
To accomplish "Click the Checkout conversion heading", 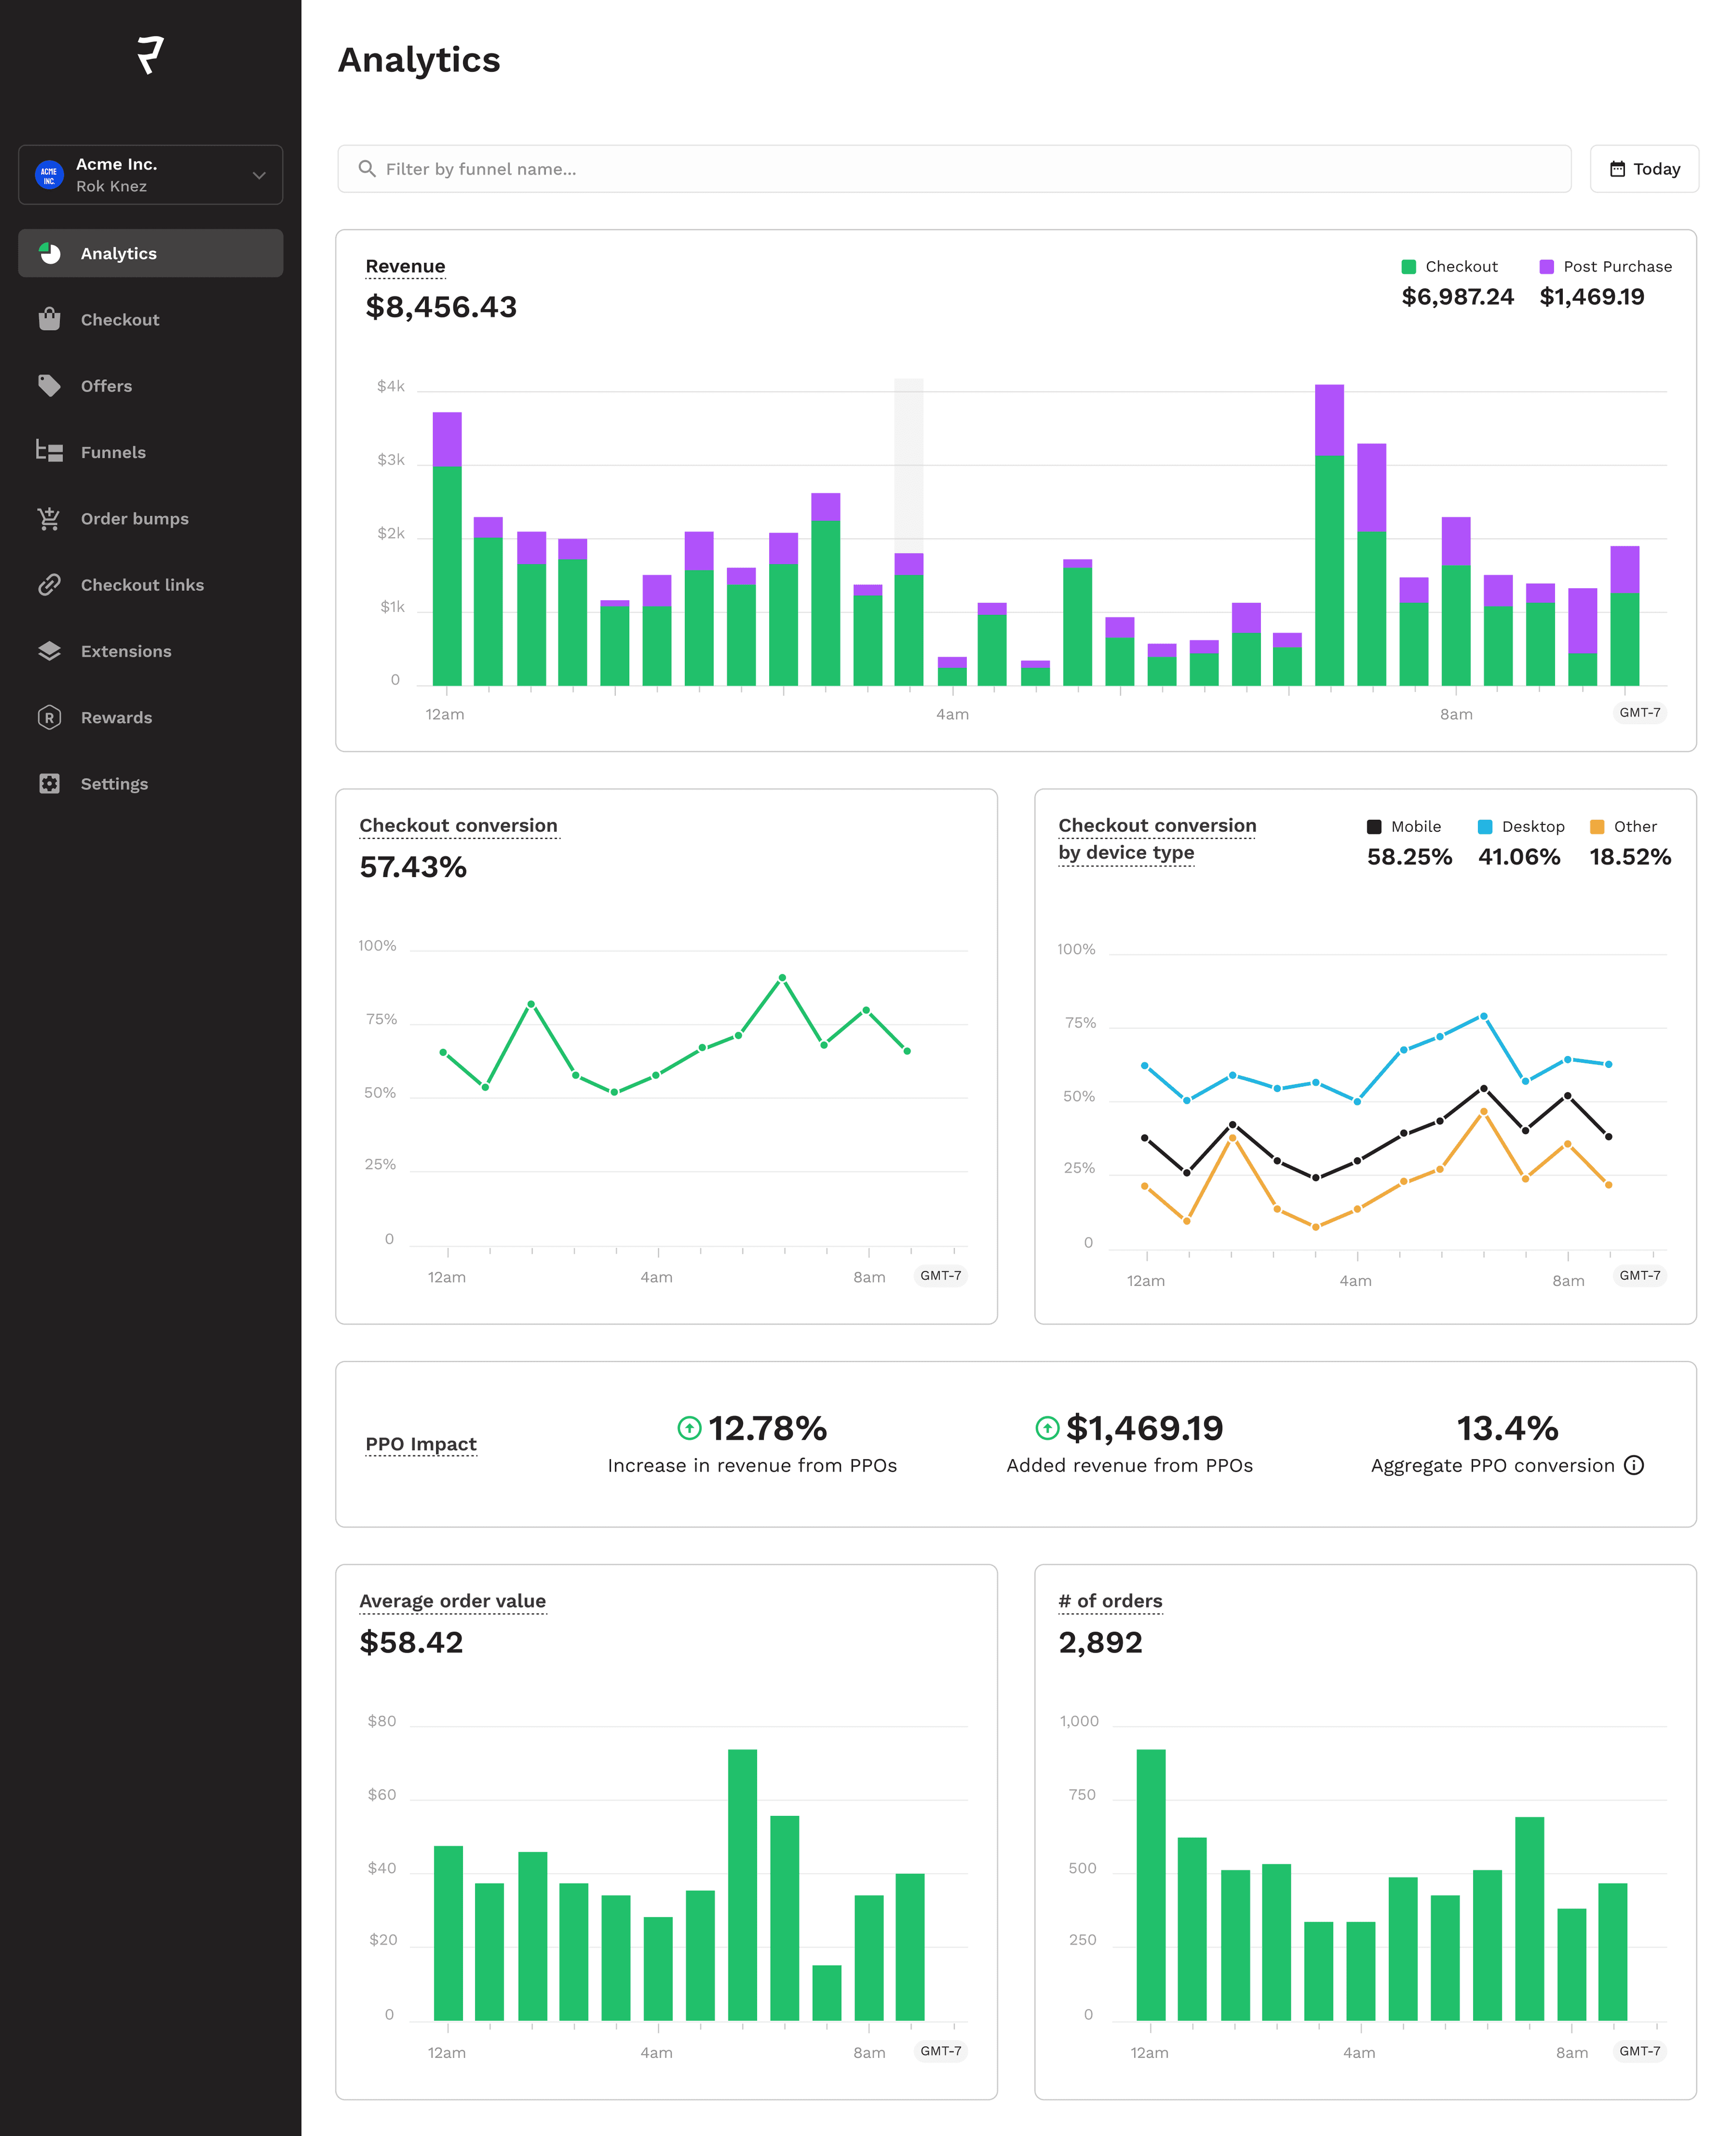I will pos(458,825).
